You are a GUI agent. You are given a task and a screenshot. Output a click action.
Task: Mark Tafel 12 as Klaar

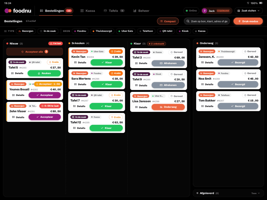106,128
